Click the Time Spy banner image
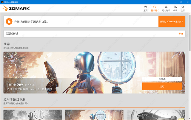The width and height of the screenshot is (191, 120). pos(94,73)
